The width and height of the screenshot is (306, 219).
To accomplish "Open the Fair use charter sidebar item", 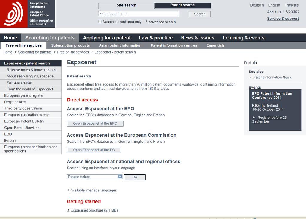I will point(31,83).
